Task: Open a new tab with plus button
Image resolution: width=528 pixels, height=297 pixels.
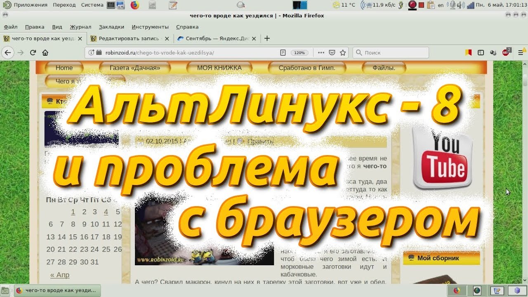Action: (267, 38)
